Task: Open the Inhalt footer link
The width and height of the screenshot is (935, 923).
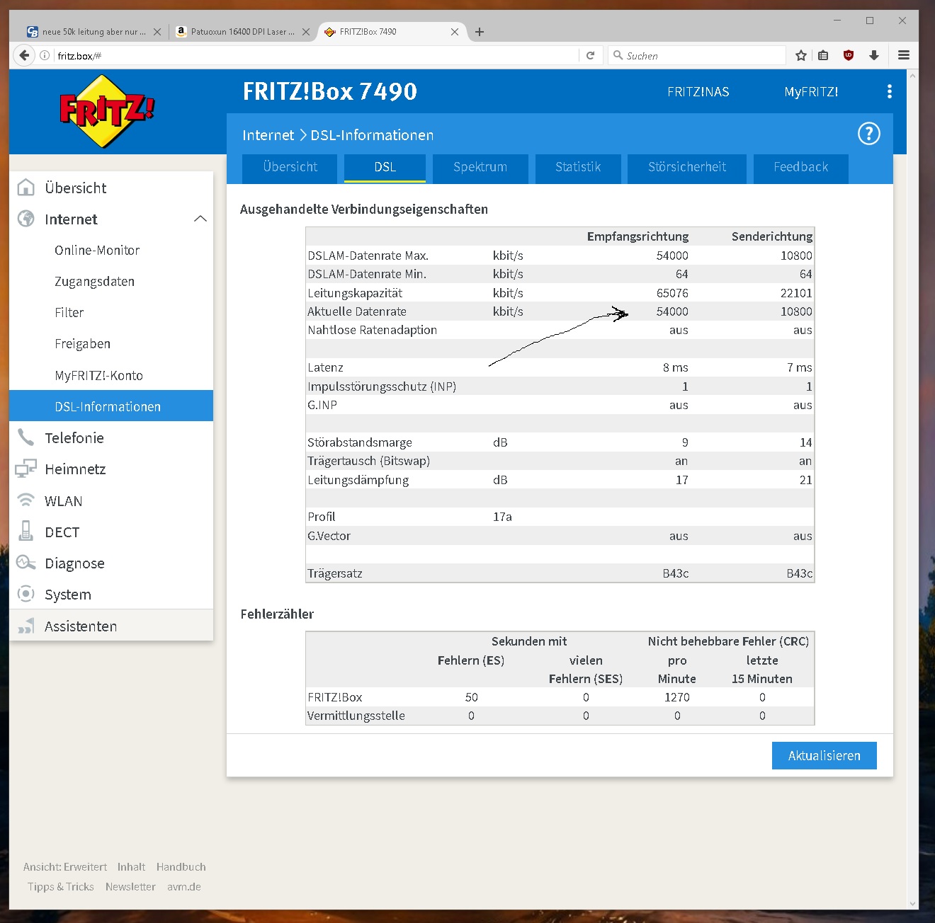Action: point(131,866)
